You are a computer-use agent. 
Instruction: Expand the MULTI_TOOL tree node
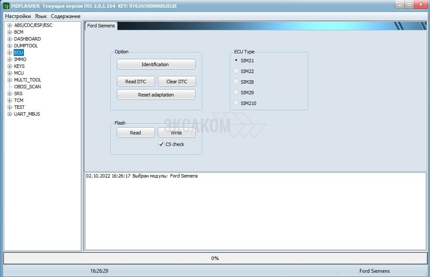(x=9, y=80)
